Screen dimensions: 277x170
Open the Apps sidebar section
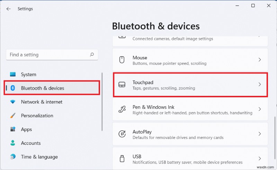(x=26, y=129)
